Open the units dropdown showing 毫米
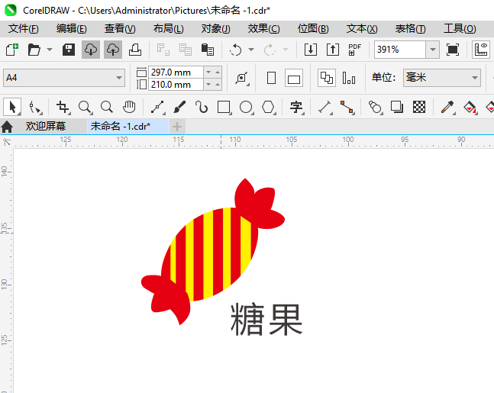 [442, 78]
